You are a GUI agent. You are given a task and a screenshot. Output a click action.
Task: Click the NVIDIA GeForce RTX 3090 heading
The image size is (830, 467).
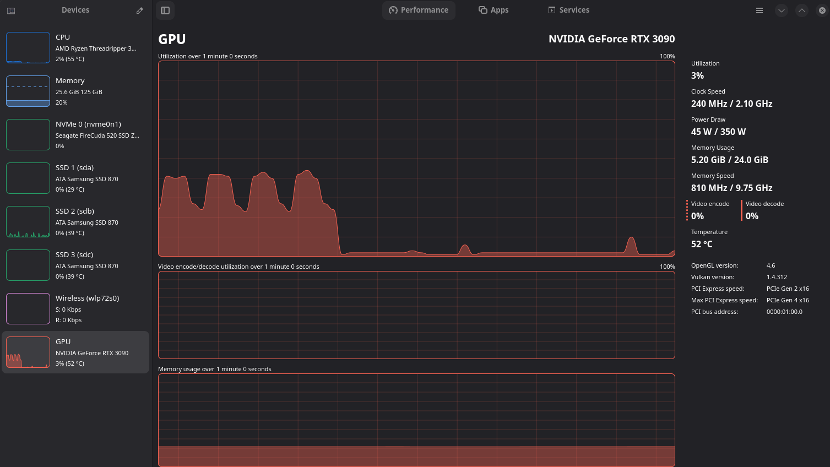point(611,39)
